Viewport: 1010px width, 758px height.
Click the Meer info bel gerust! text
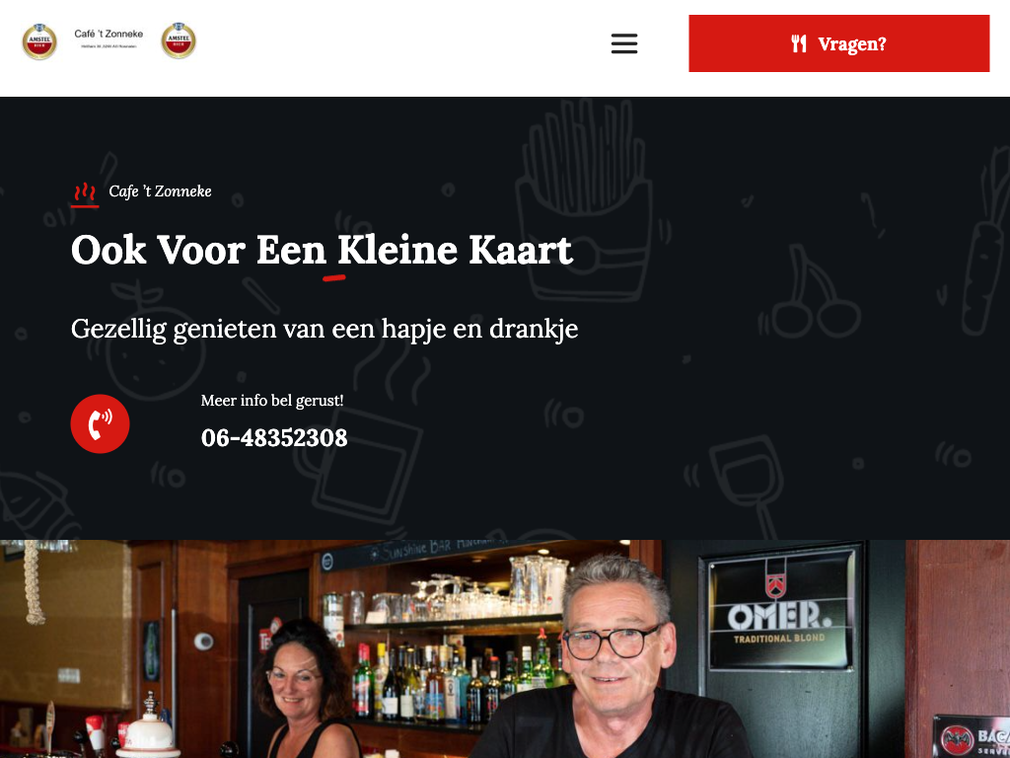pos(272,401)
